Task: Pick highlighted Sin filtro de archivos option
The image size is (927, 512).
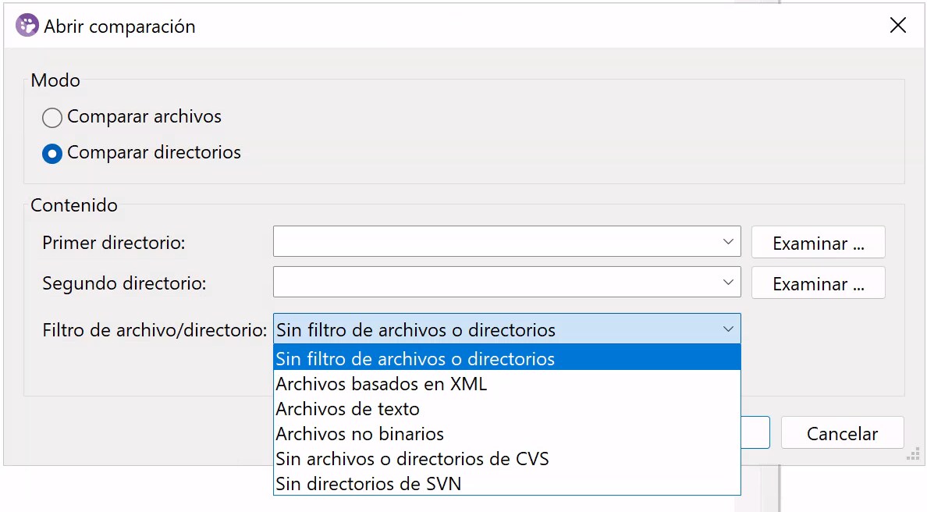Action: 415,359
